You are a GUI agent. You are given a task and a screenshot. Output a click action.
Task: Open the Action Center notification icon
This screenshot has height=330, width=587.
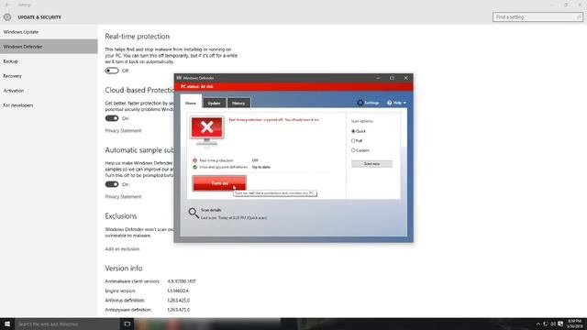(x=560, y=324)
